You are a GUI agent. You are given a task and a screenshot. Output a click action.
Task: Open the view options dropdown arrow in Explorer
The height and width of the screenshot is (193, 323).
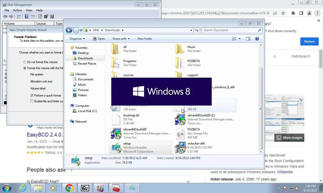pyautogui.click(x=239, y=39)
